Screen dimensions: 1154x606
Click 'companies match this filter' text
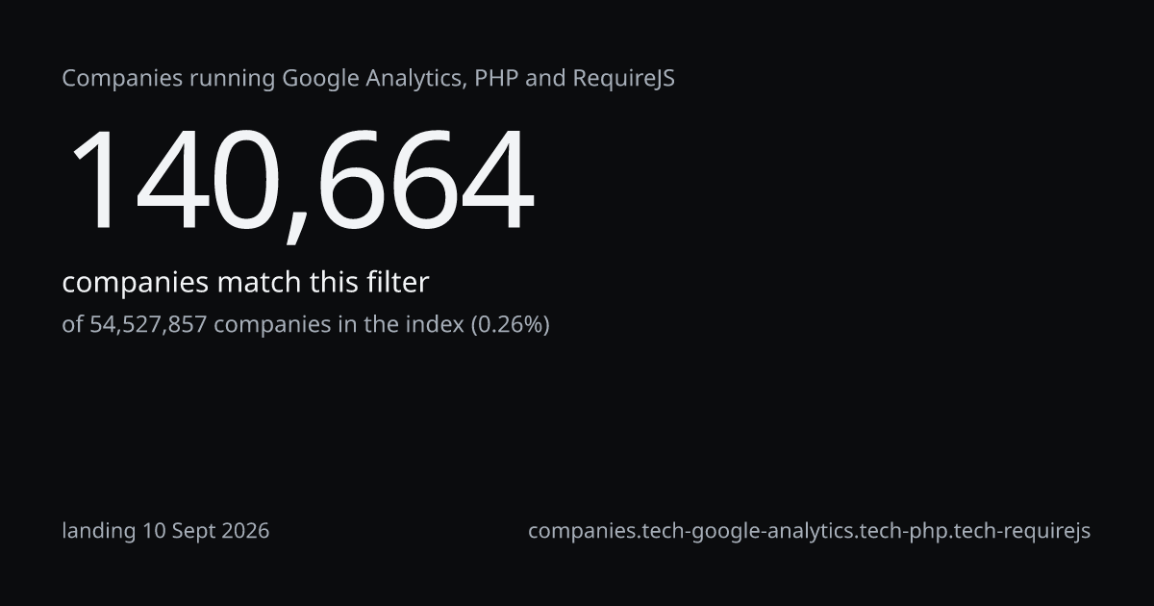(245, 283)
